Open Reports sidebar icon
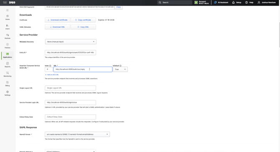 8,65
